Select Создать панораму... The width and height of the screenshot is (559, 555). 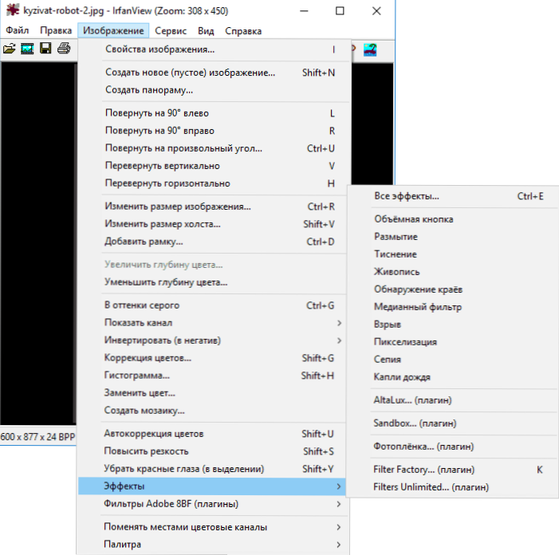point(214,90)
